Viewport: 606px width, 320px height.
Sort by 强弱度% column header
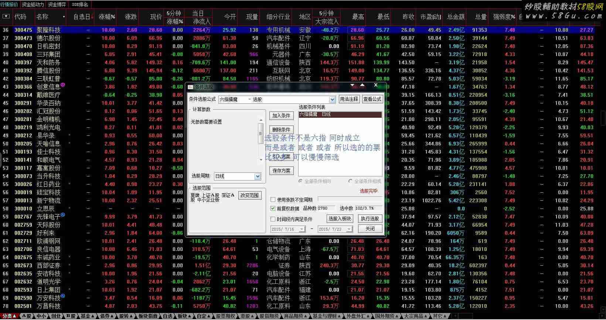coord(504,17)
